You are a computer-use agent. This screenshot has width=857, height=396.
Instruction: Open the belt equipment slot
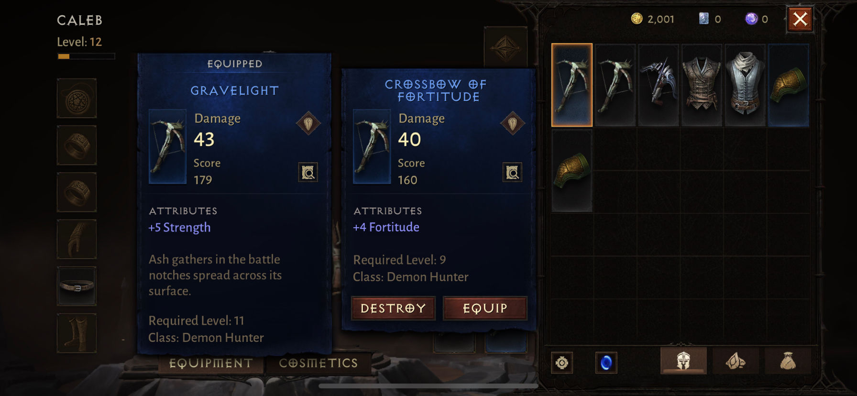click(x=77, y=286)
